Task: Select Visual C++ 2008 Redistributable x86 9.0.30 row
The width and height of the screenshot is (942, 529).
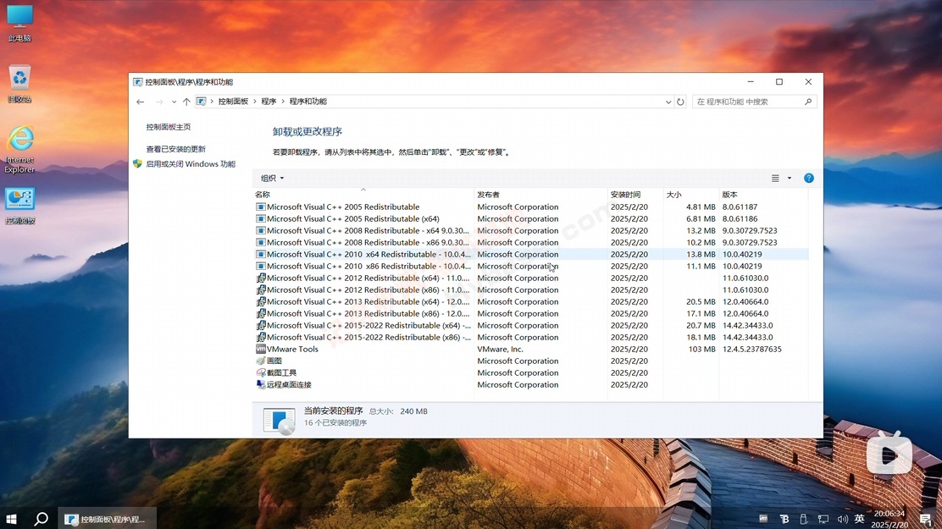Action: [531, 243]
